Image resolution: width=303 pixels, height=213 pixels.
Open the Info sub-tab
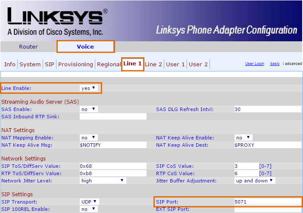click(10, 64)
